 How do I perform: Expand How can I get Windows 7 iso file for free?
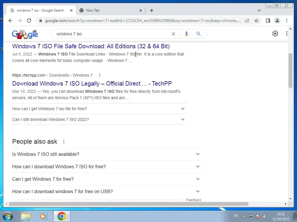click(99, 109)
